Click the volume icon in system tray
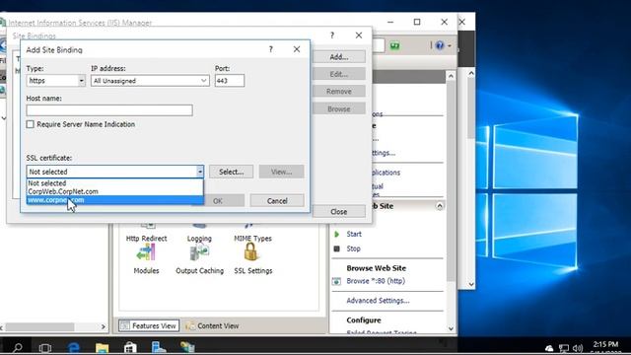This screenshot has height=355, width=631. [x=578, y=348]
